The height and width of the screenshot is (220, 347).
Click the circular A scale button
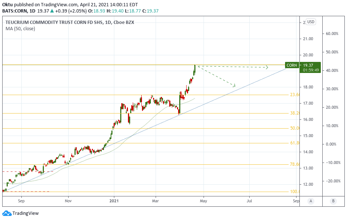(x=311, y=201)
